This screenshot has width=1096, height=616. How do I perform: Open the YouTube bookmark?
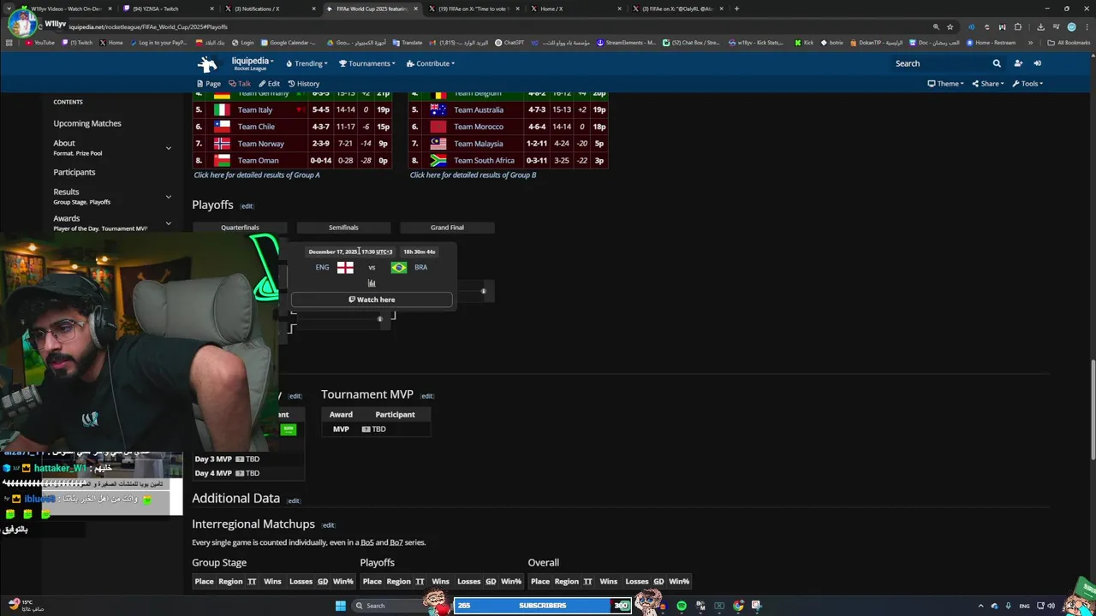(x=40, y=42)
